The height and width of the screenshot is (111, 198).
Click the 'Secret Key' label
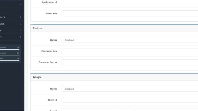pos(51,13)
